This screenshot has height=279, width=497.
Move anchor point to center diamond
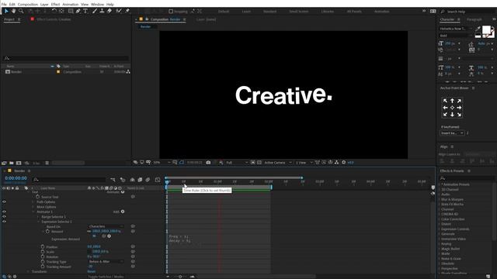click(x=452, y=108)
